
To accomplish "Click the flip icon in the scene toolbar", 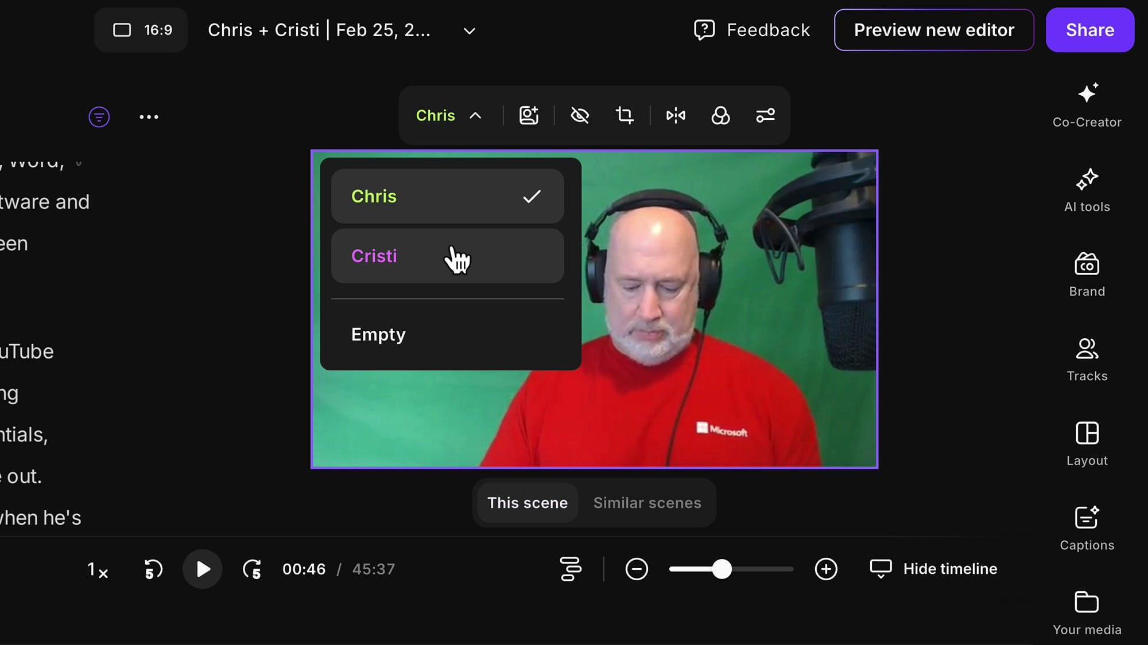I will coord(676,115).
